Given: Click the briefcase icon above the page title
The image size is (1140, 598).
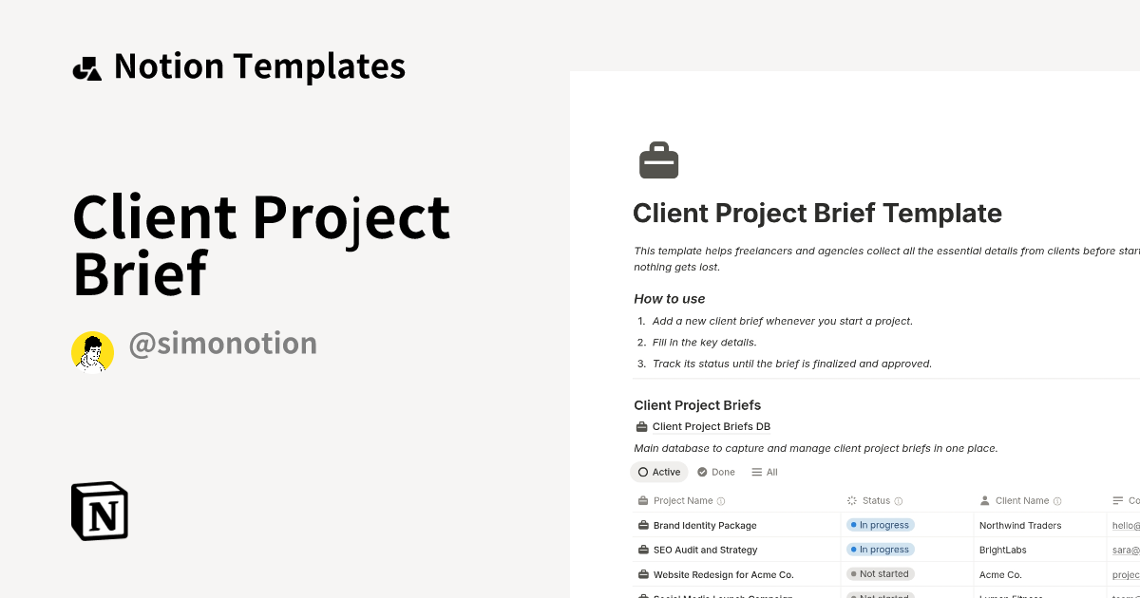Looking at the screenshot, I should pos(656,159).
